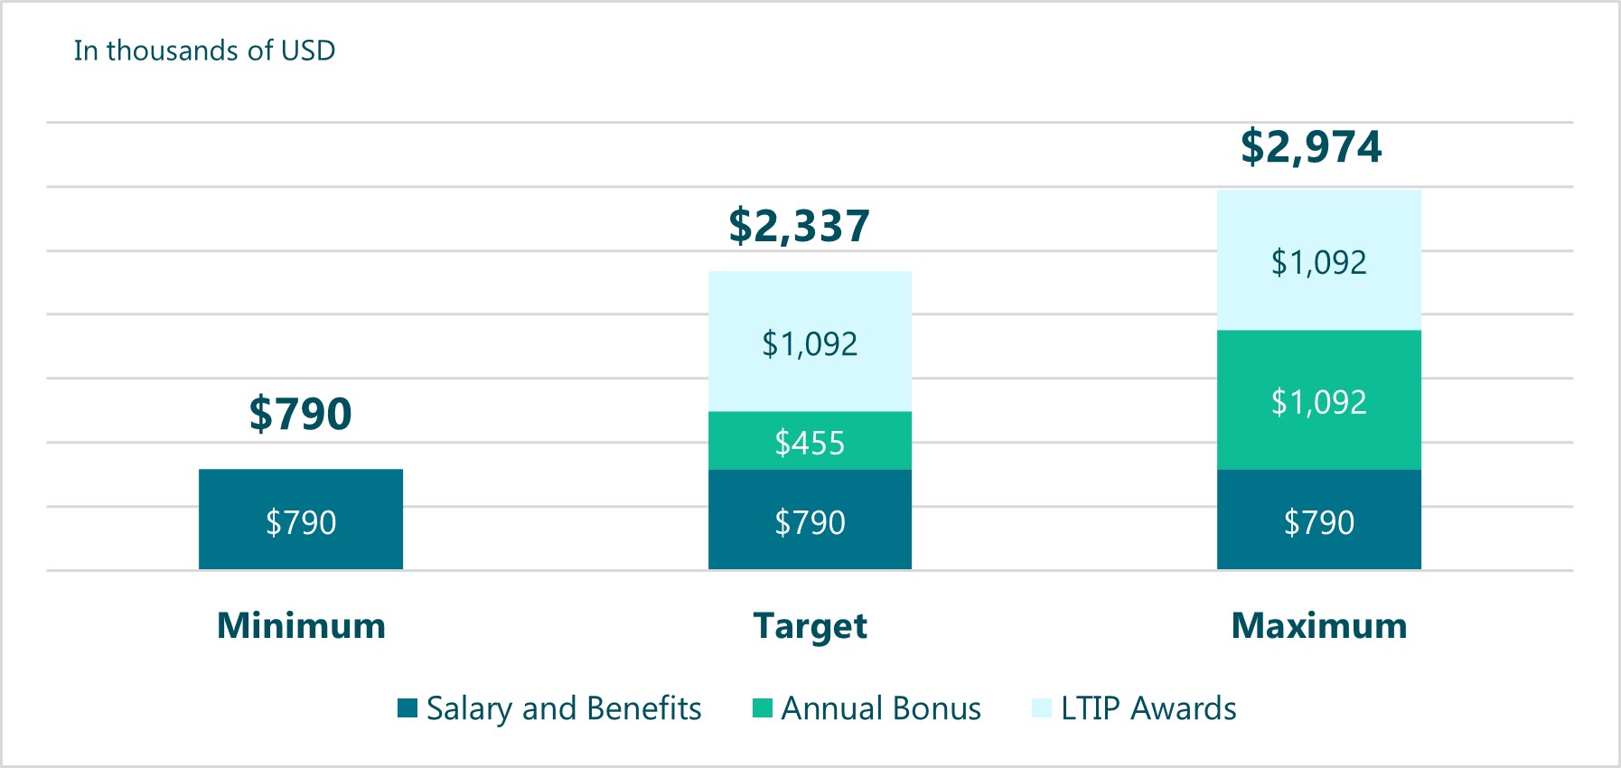Click the "In thousands of USD" caption
1621x768 pixels.
204,51
